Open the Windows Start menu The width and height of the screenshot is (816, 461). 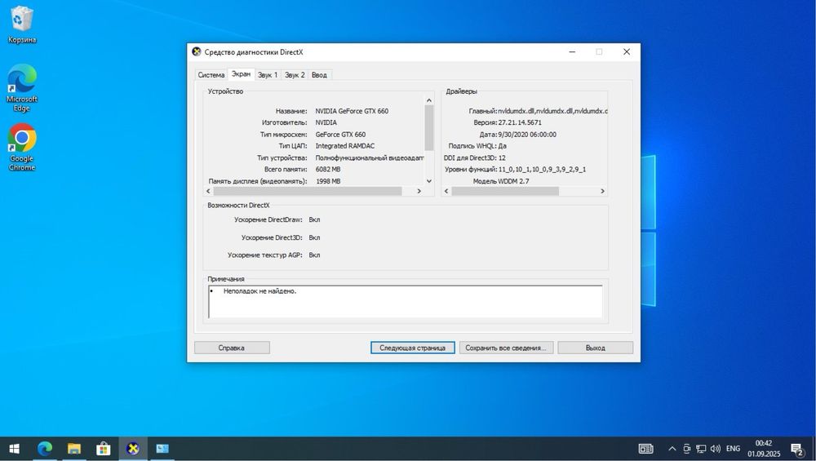[15, 449]
